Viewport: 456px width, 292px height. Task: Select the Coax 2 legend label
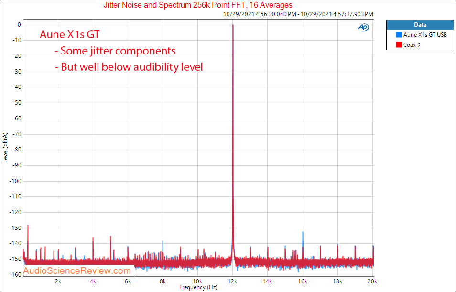(412, 45)
